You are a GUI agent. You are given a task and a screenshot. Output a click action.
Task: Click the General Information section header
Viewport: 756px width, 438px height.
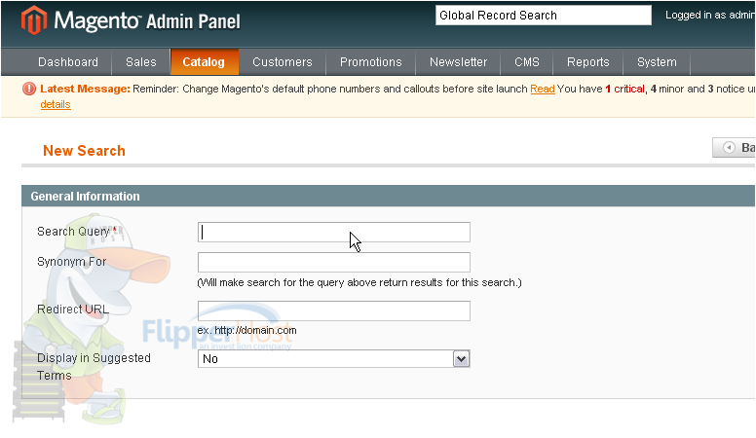pyautogui.click(x=388, y=196)
